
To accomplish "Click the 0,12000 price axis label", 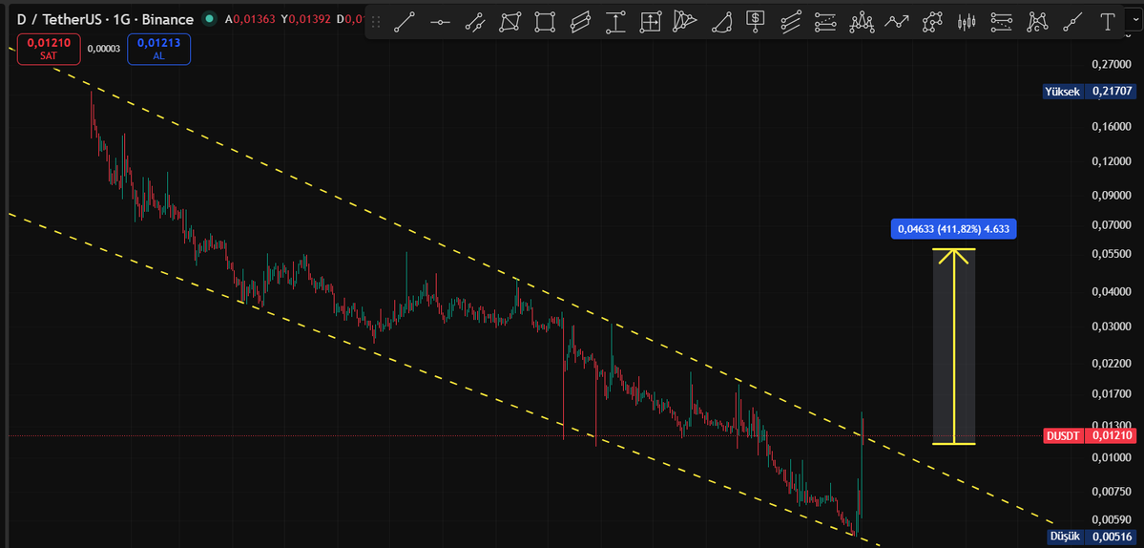I will pyautogui.click(x=1112, y=161).
